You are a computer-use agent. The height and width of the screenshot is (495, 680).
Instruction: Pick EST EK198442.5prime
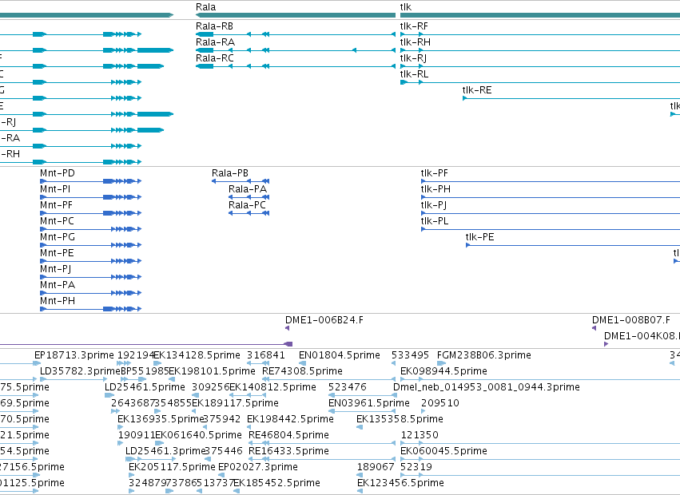coord(290,420)
